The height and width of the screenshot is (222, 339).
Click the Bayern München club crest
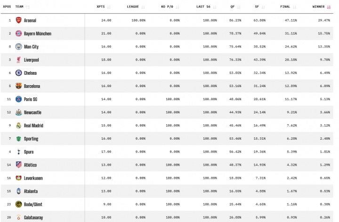(x=18, y=34)
